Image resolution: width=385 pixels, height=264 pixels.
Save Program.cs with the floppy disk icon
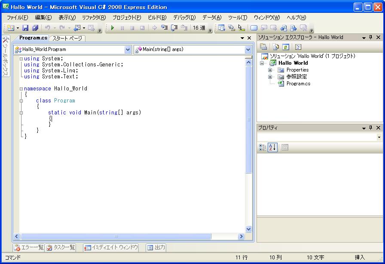pos(25,28)
